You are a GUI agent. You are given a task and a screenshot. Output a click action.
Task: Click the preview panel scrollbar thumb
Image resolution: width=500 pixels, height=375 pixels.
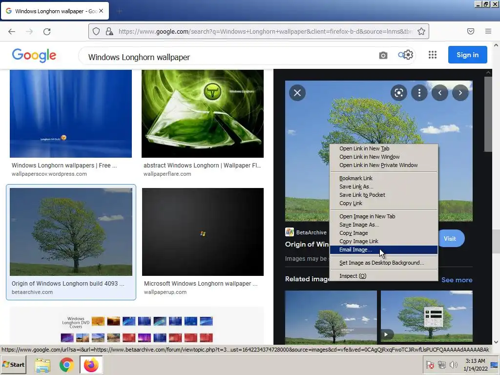coord(488,114)
